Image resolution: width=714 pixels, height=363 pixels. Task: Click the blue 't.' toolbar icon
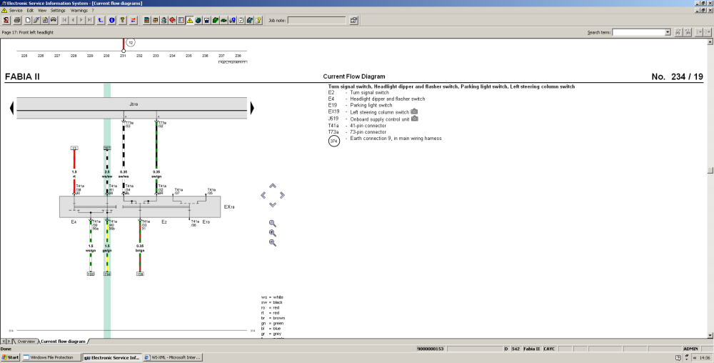click(101, 20)
